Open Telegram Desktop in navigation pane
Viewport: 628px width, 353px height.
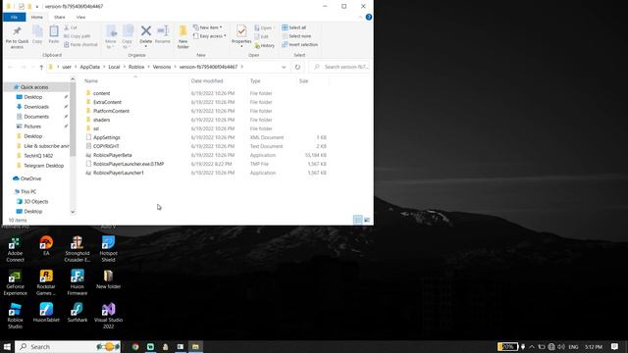click(x=43, y=166)
